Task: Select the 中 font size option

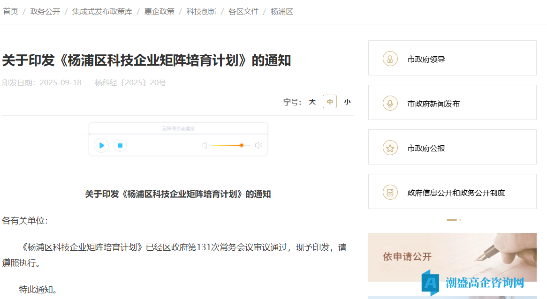Action: point(329,102)
